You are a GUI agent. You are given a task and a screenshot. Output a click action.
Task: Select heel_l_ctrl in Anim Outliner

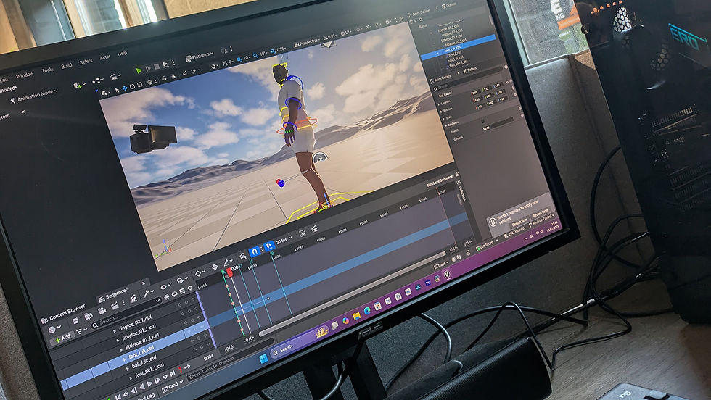point(454,54)
